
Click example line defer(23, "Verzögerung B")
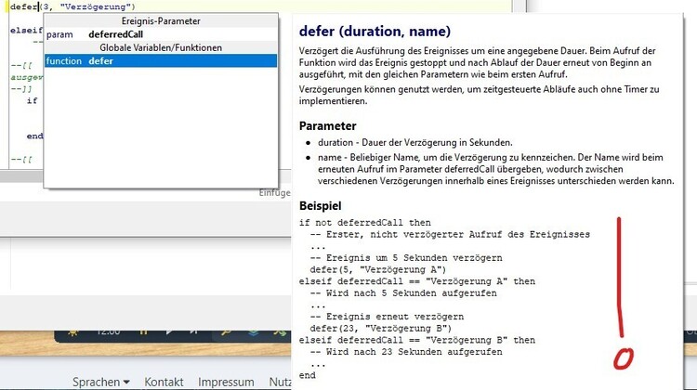click(x=380, y=329)
